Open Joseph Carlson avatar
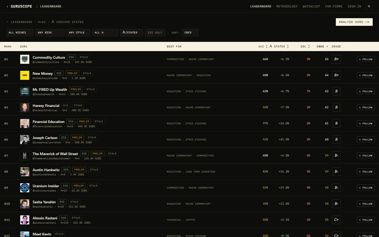Image resolution: width=379 pixels, height=237 pixels. tap(25, 140)
